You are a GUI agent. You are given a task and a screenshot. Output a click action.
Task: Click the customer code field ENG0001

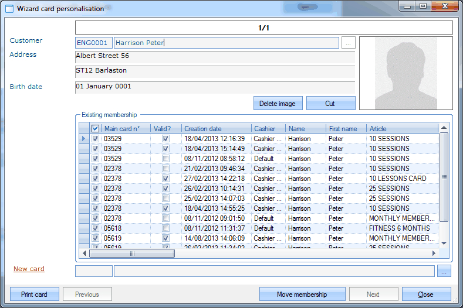click(x=94, y=43)
